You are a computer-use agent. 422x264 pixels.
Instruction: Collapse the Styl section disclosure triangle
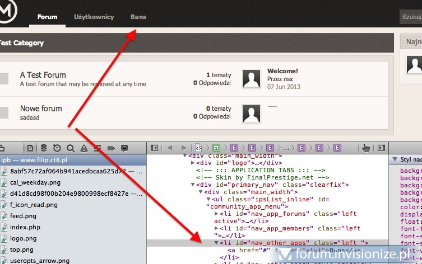click(x=395, y=160)
